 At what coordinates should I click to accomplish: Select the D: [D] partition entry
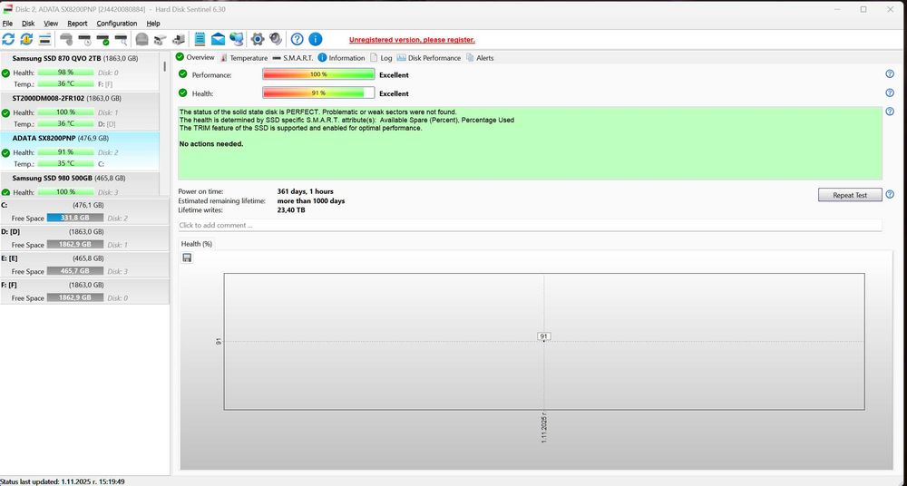click(84, 238)
